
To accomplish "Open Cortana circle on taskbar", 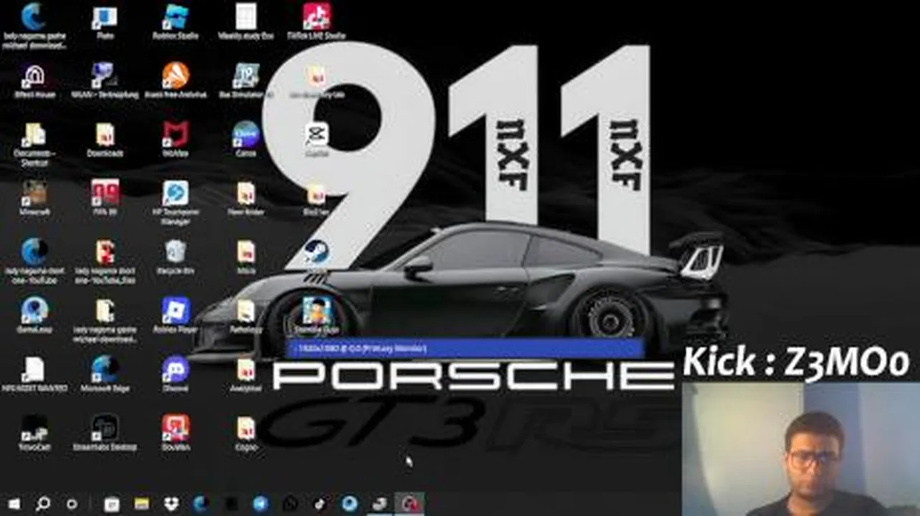I will coord(72,504).
